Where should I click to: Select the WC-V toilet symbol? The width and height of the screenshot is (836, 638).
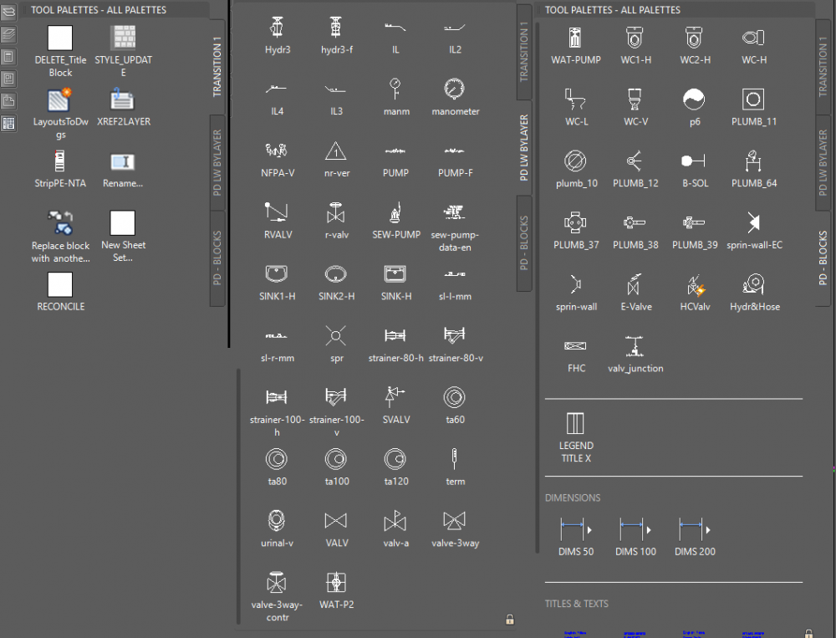pos(635,100)
